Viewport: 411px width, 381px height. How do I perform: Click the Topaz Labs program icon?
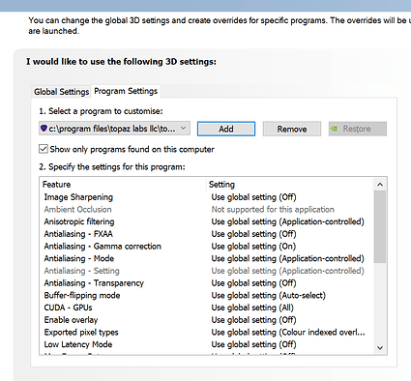click(x=44, y=129)
